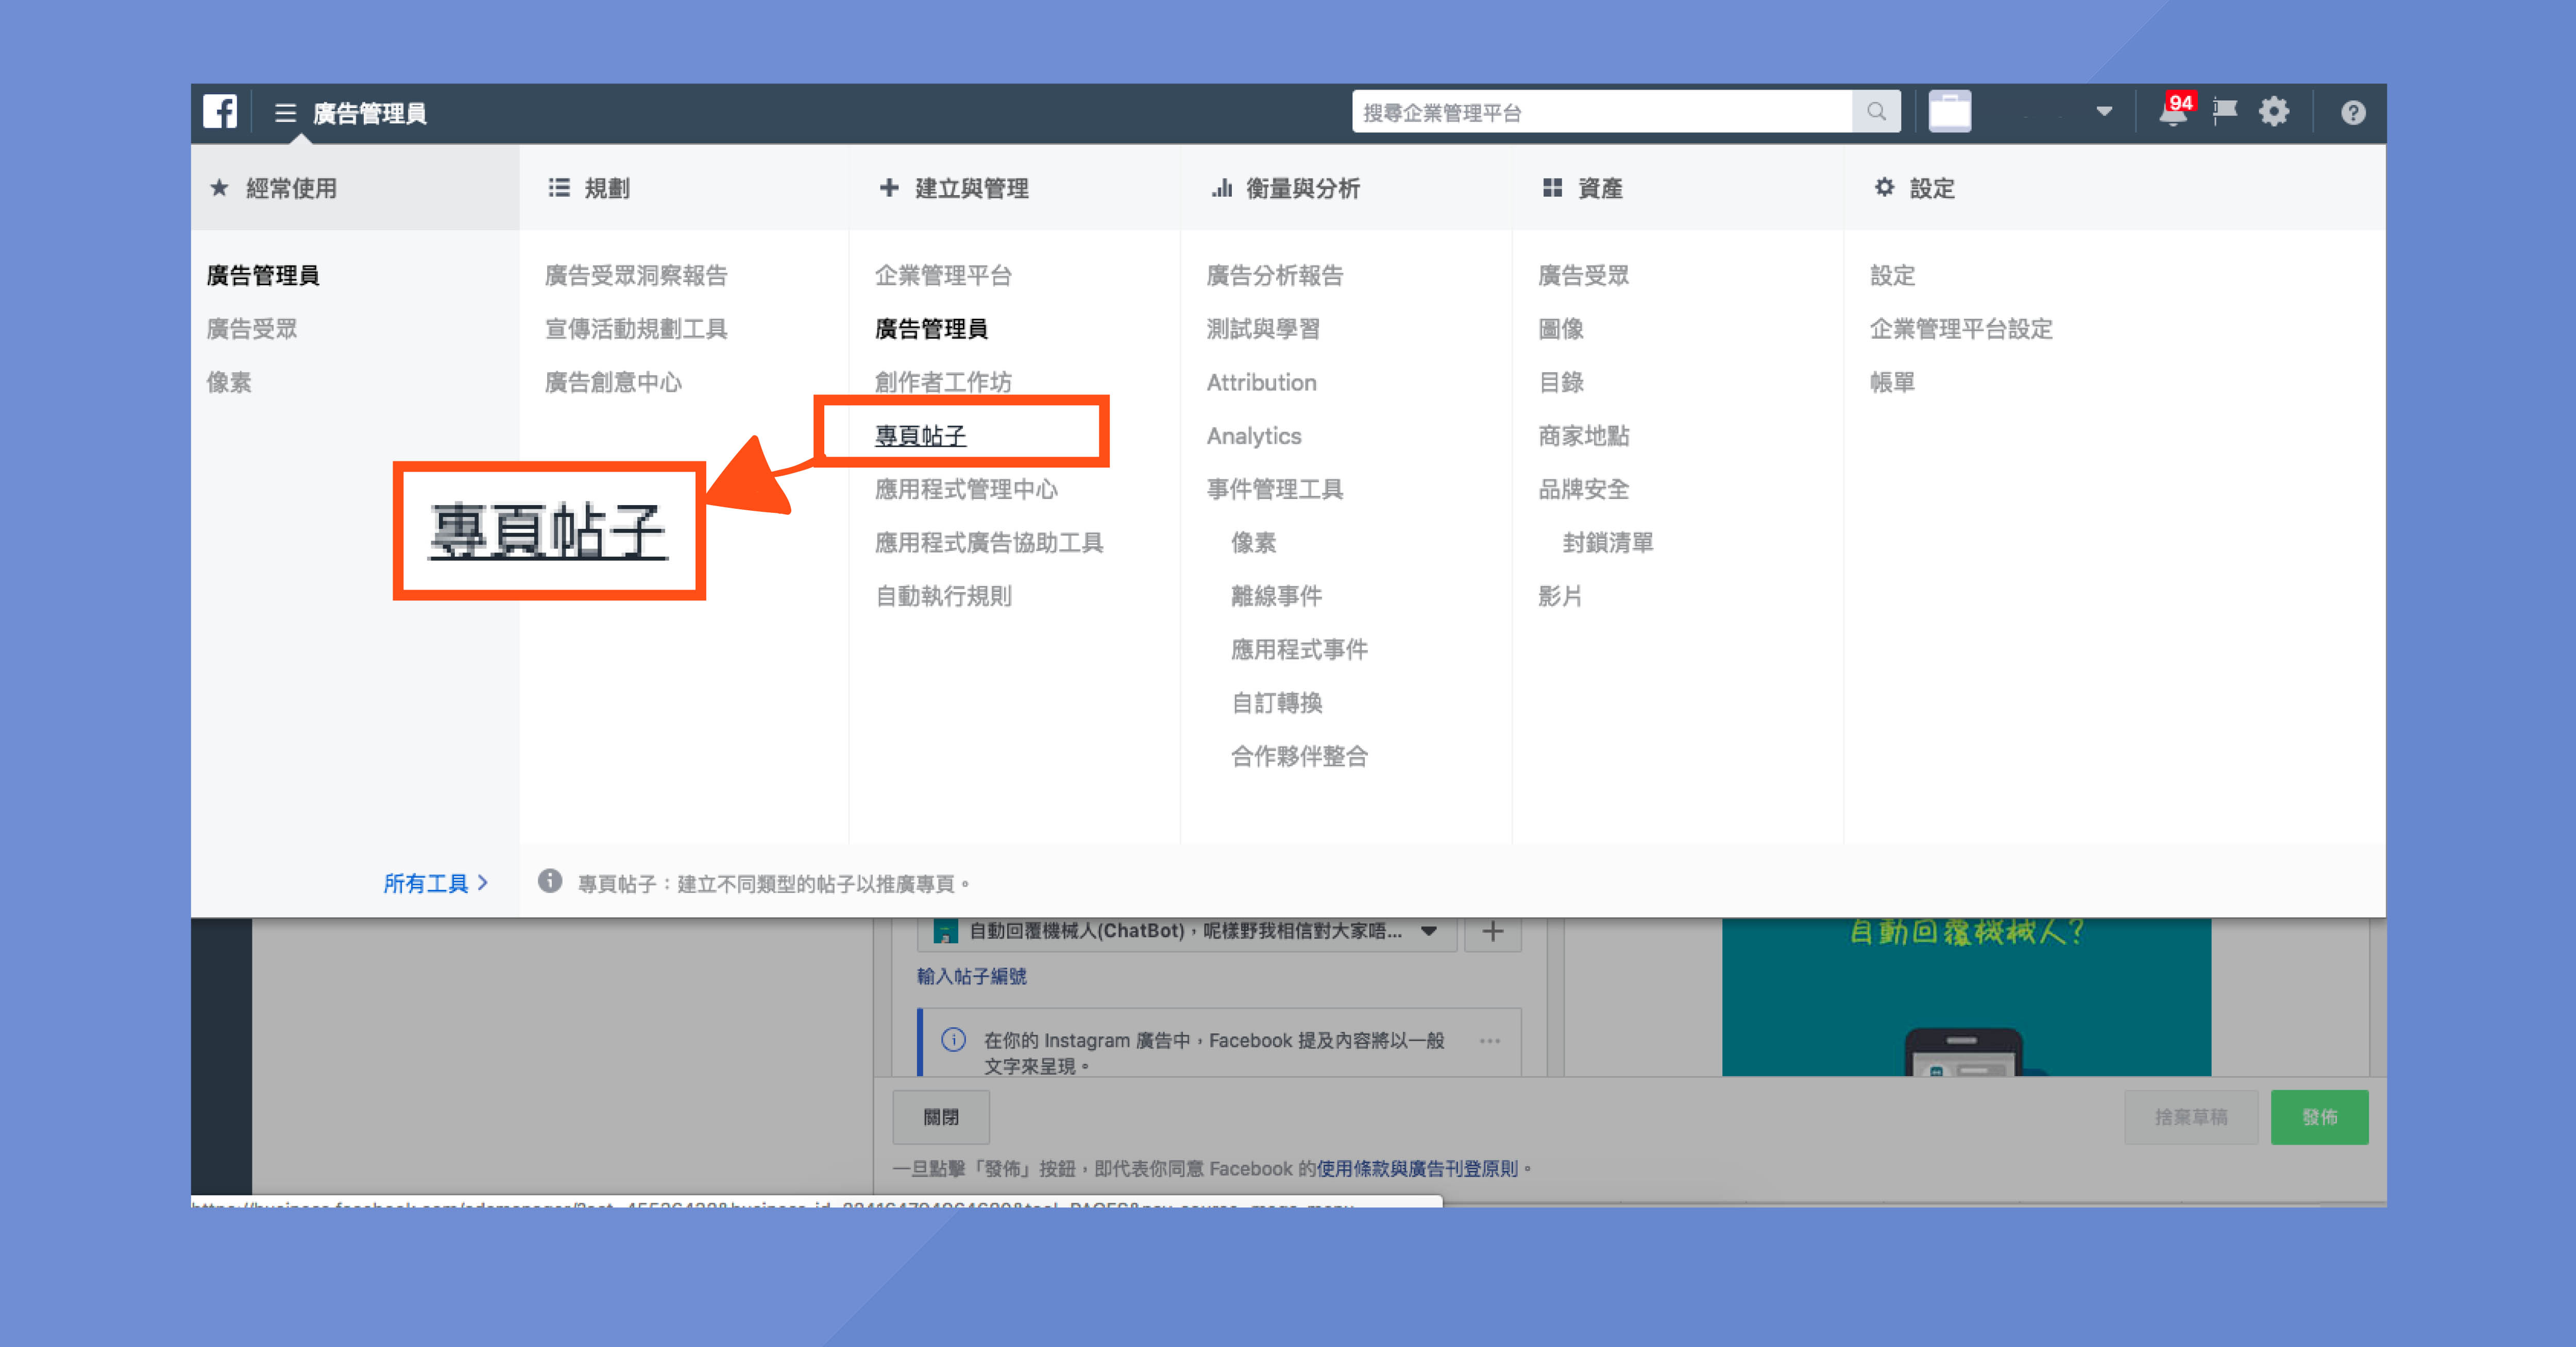Image resolution: width=2576 pixels, height=1347 pixels.
Task: Open 廣告創意中心
Action: (613, 383)
